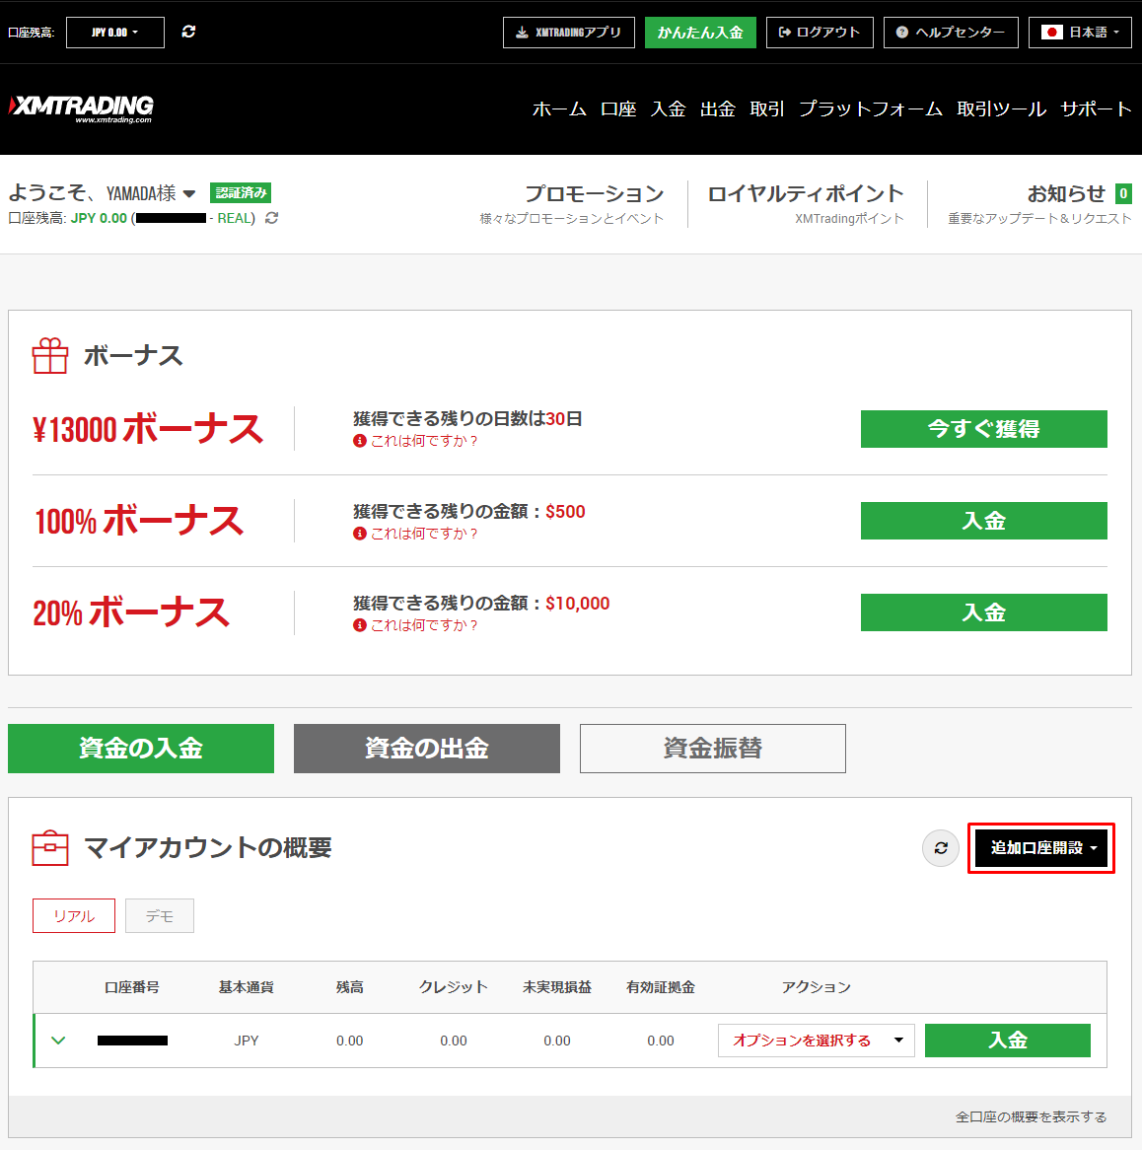Open the 日本語 language selector

point(1080,33)
